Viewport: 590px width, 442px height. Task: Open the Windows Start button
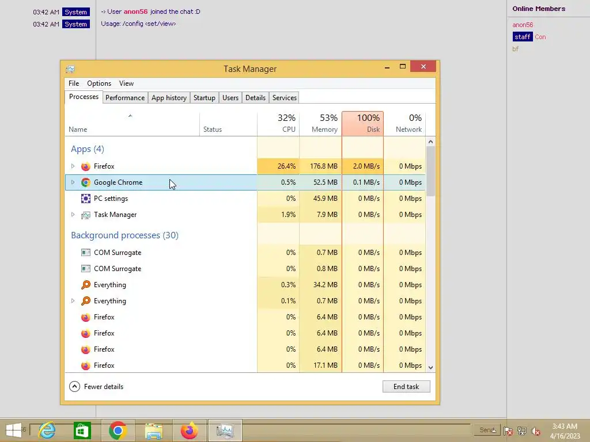click(x=14, y=430)
